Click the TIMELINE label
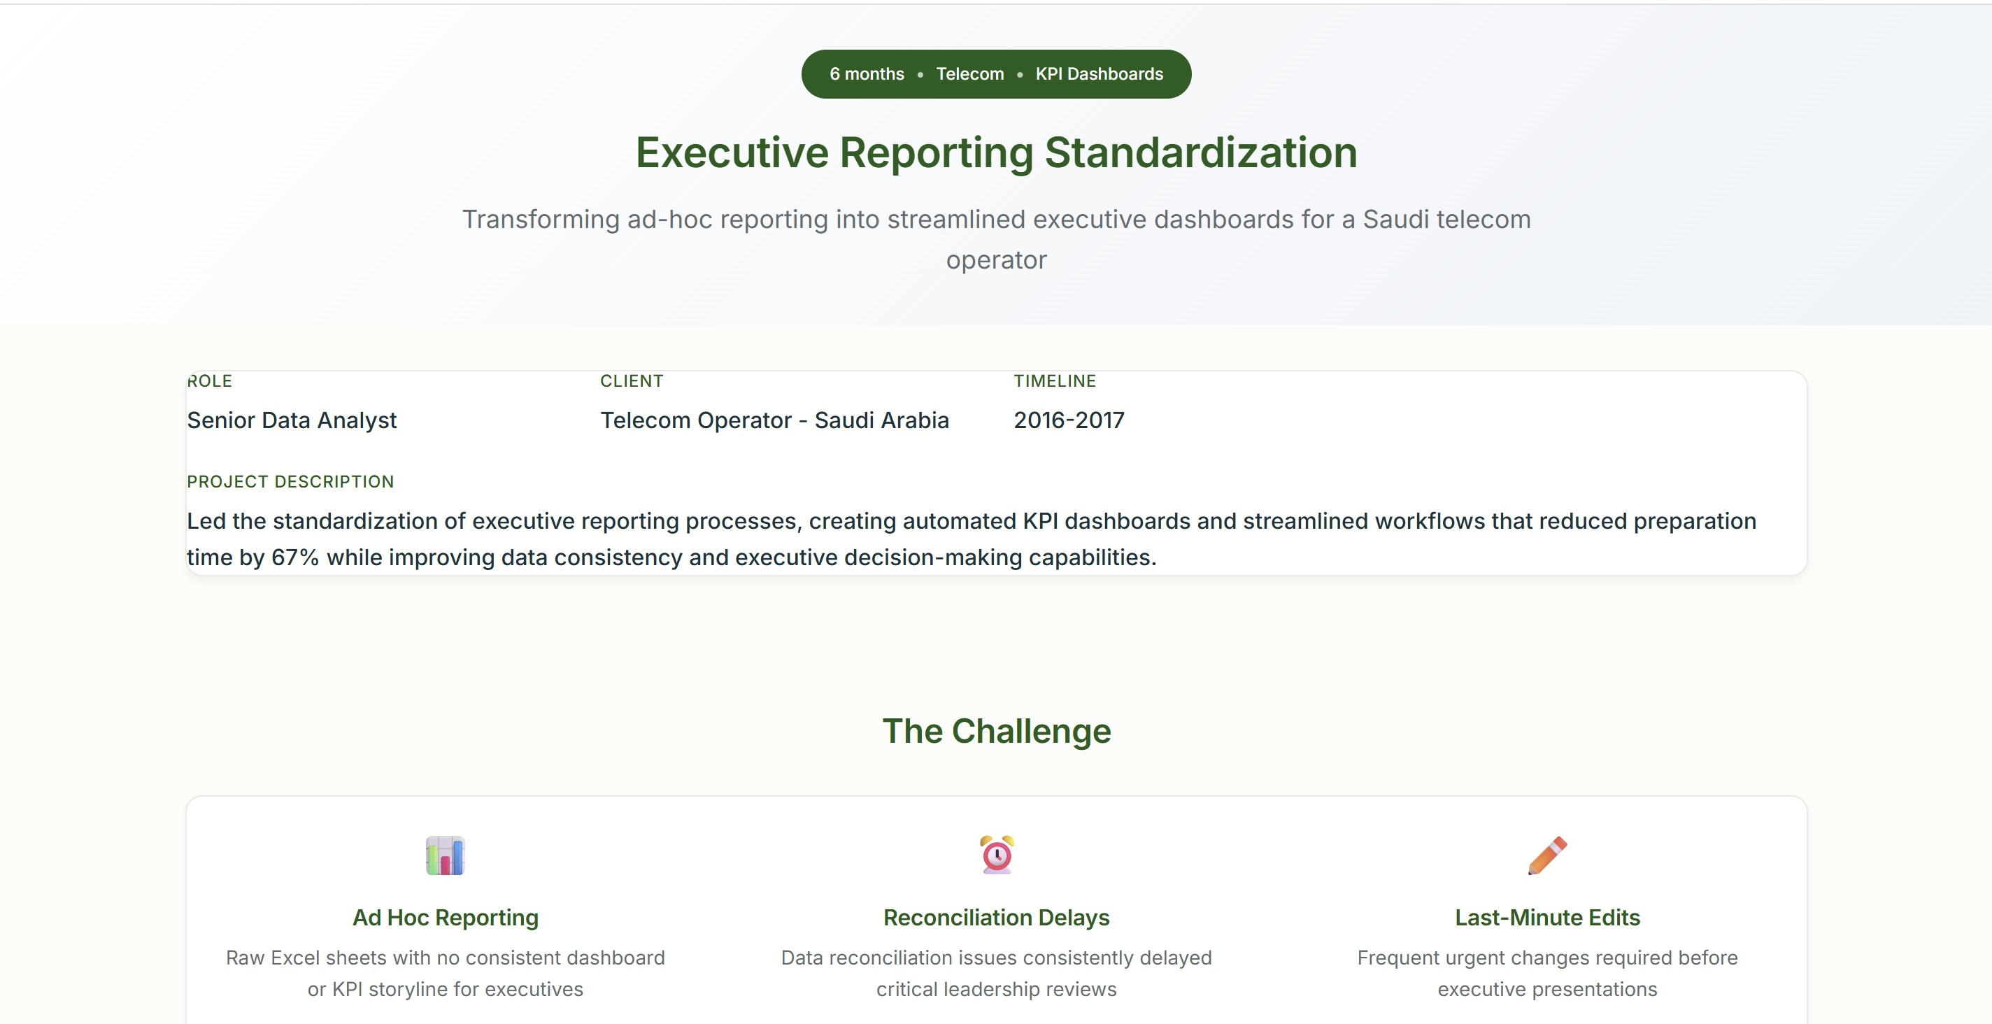1992x1024 pixels. [x=1054, y=381]
